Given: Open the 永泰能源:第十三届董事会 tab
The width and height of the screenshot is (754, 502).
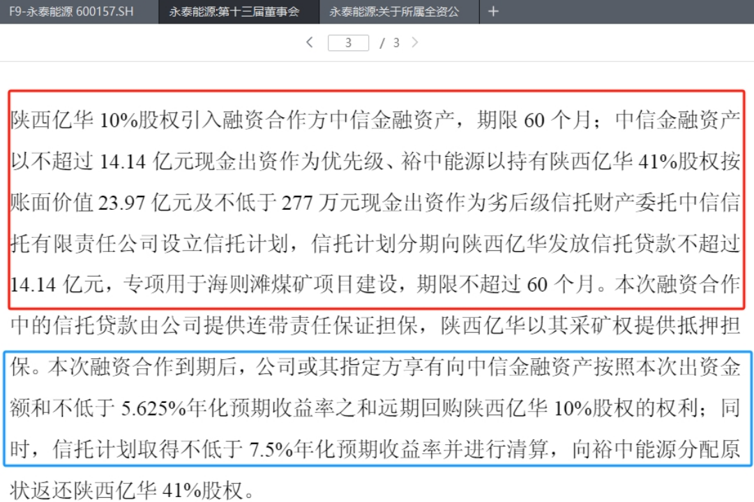Looking at the screenshot, I should tap(239, 12).
